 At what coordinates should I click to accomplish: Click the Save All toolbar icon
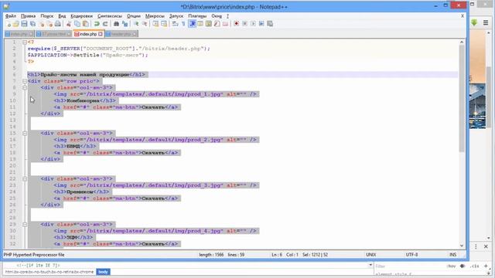coord(32,24)
